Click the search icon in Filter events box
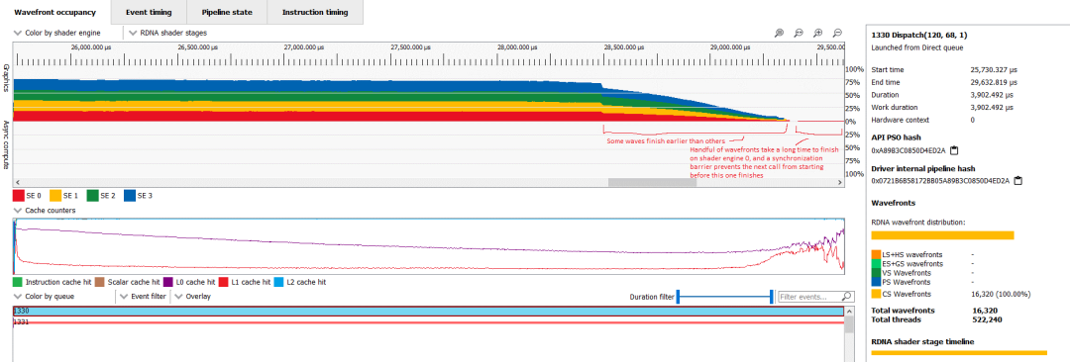The height and width of the screenshot is (362, 1070). click(847, 297)
